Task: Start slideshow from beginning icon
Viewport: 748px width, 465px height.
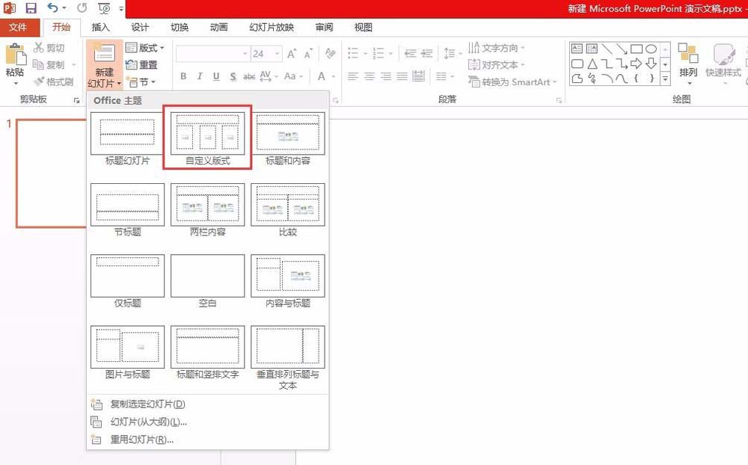Action: [104, 8]
